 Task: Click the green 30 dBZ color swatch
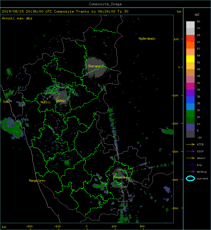(x=190, y=114)
